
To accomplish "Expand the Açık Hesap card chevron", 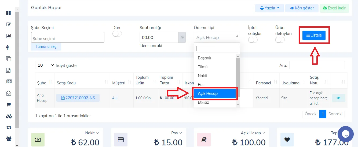I will (264, 133).
